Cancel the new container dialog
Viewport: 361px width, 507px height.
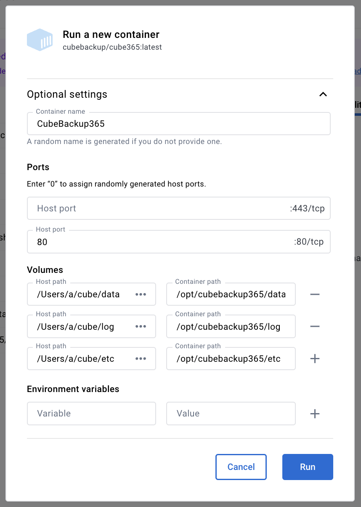pos(241,467)
